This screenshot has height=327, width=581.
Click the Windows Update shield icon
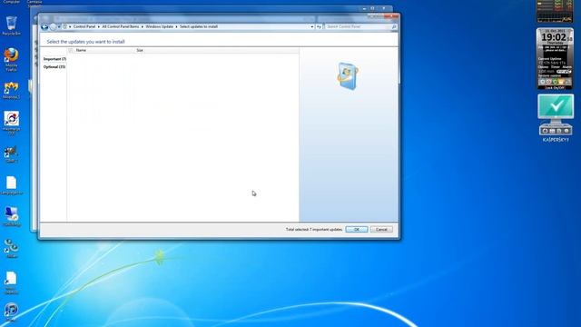point(348,76)
